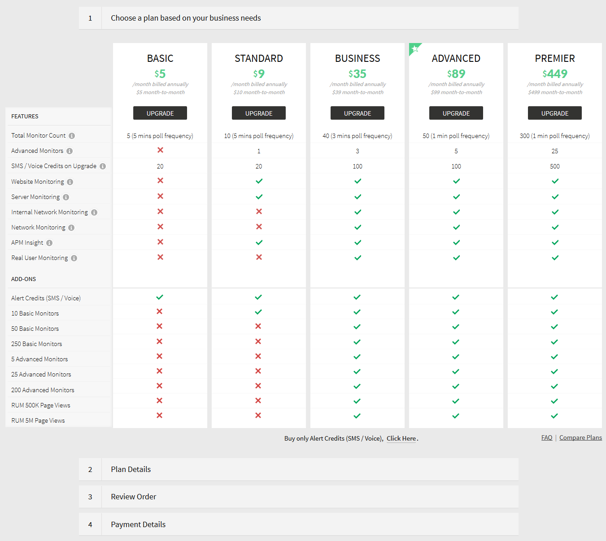Click info icon next to Server Monitoring
Image resolution: width=606 pixels, height=541 pixels.
point(66,197)
